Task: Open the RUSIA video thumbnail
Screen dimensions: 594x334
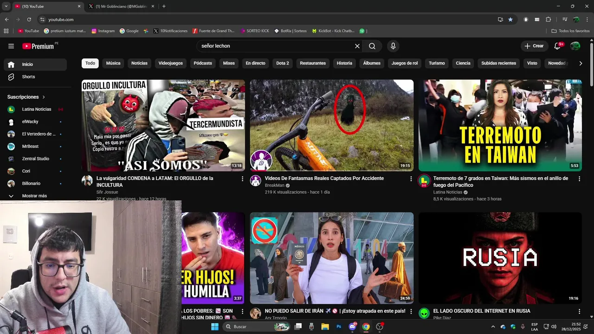Action: pos(500,258)
